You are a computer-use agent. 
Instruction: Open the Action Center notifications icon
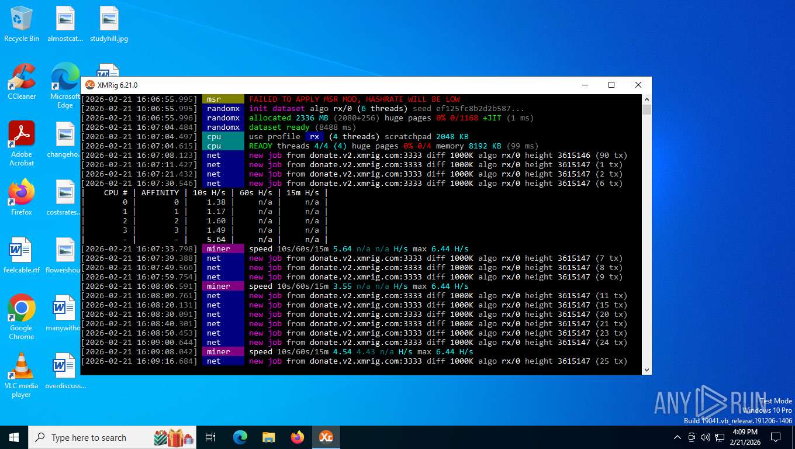coord(776,437)
